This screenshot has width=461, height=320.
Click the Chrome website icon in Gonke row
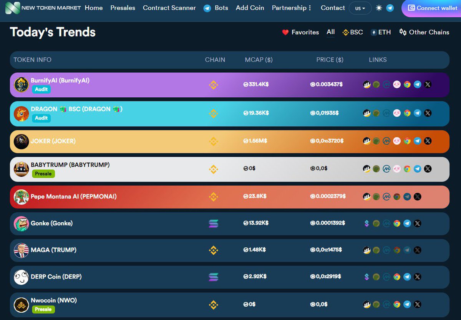(x=397, y=223)
